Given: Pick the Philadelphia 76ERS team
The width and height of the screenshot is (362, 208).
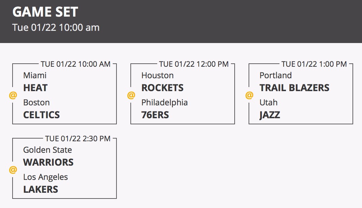Looking at the screenshot, I should point(165,109).
